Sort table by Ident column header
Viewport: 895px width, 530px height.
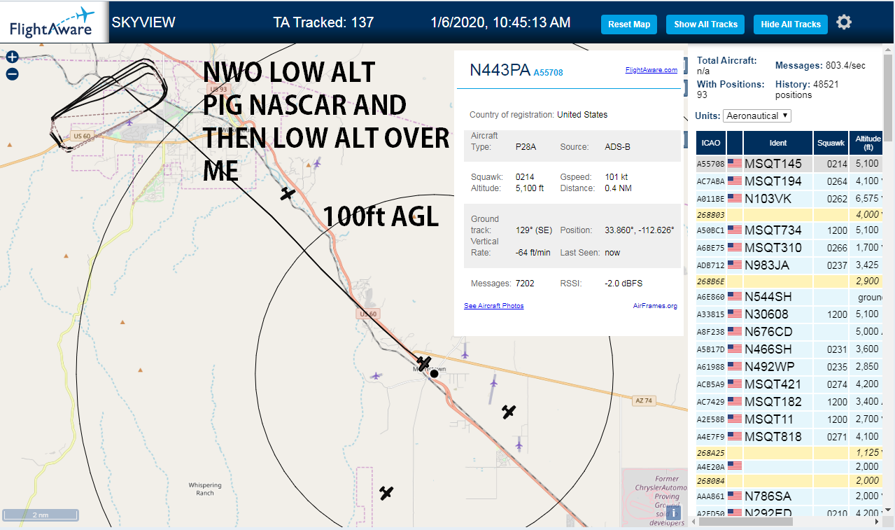click(777, 143)
